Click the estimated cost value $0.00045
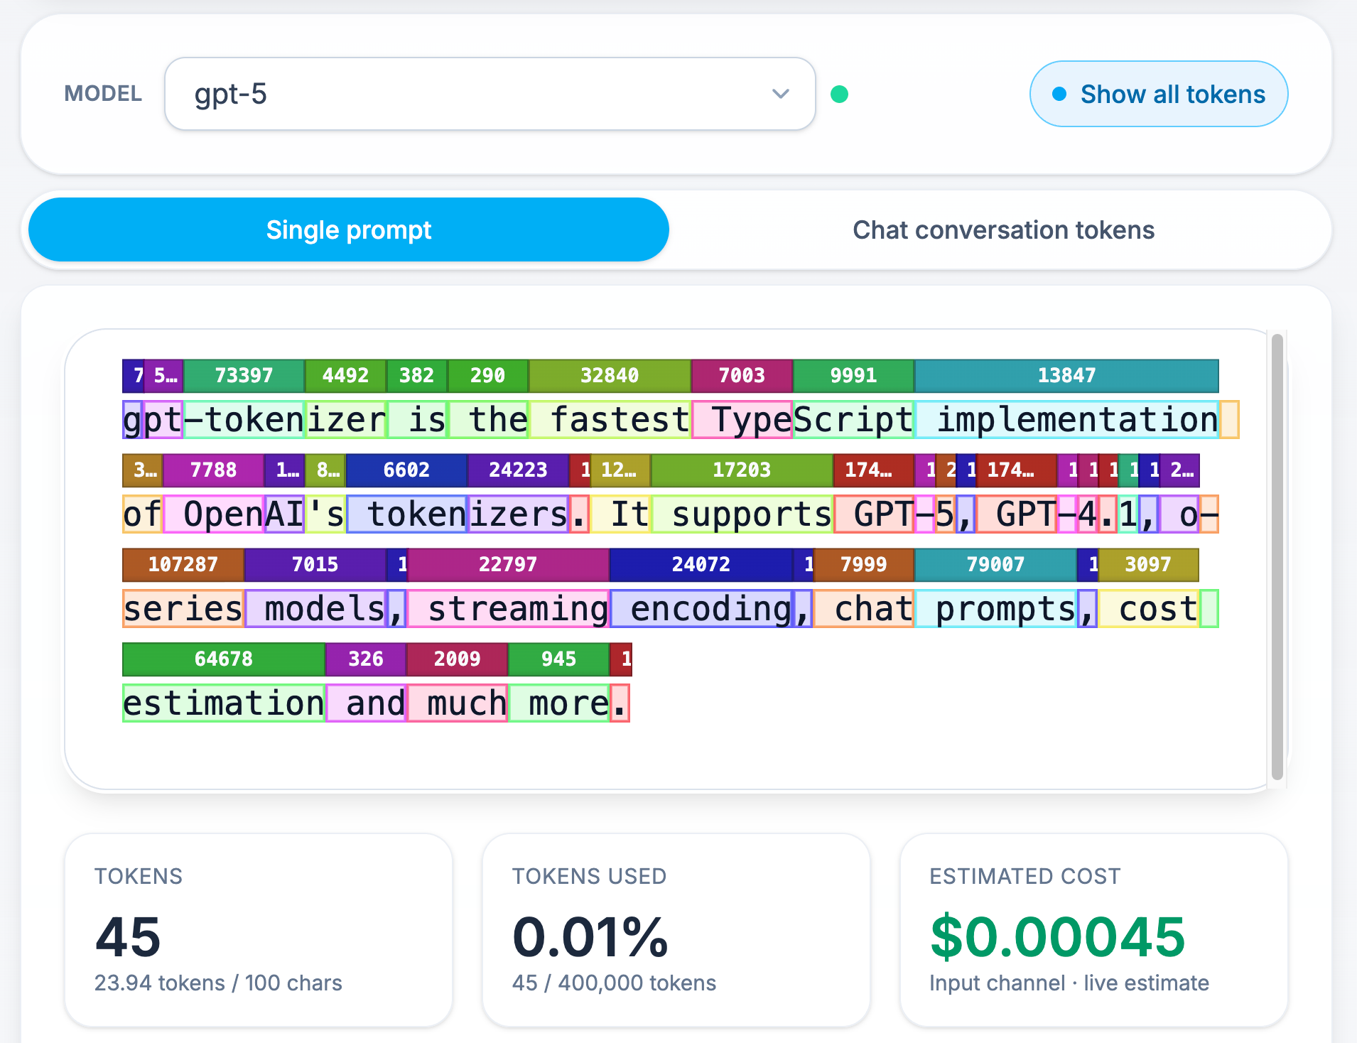 pos(1056,936)
